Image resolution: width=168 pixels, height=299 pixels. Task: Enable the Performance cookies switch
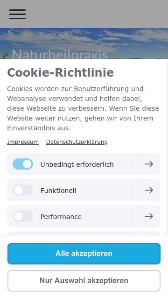point(23,216)
